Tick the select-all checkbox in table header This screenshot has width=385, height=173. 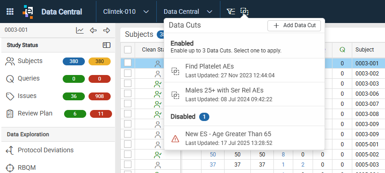click(128, 50)
